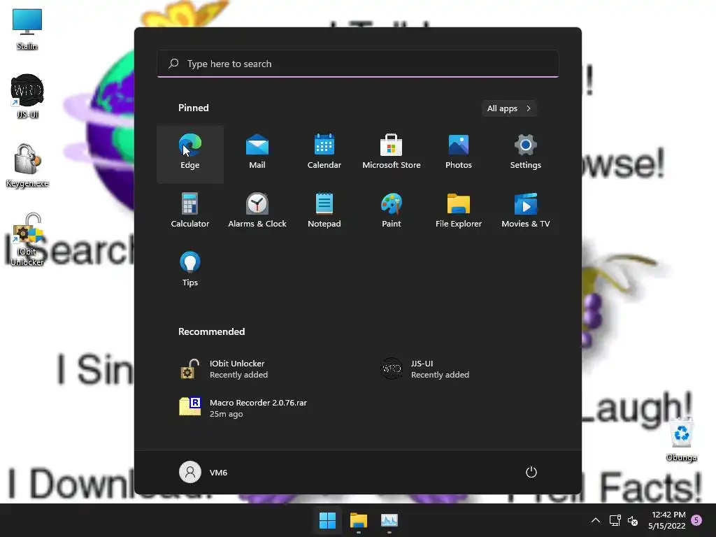Click the network status tray icon
The image size is (716, 537).
pyautogui.click(x=615, y=520)
